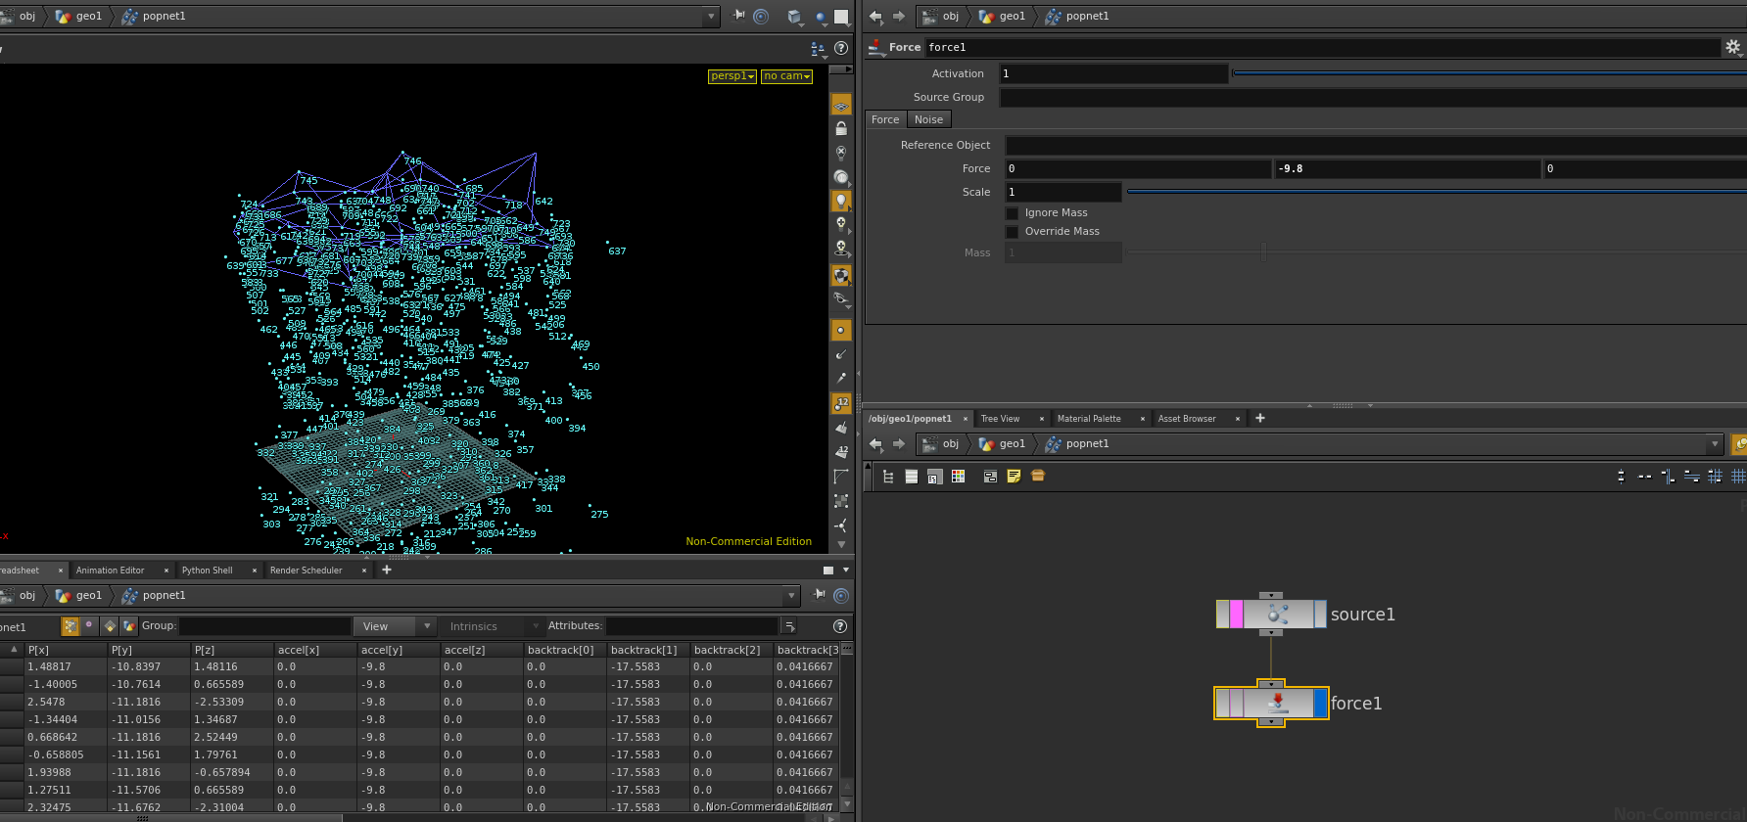1747x822 pixels.
Task: Select the Force parameter tab
Action: [x=885, y=119]
